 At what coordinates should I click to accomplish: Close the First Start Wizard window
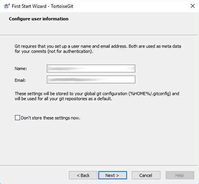tap(193, 6)
